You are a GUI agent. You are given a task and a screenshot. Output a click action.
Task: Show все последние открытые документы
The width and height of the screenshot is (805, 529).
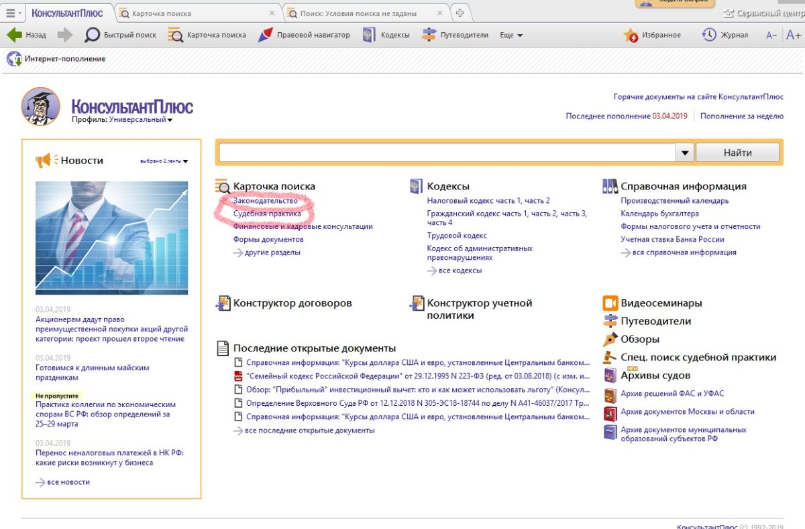coord(304,431)
